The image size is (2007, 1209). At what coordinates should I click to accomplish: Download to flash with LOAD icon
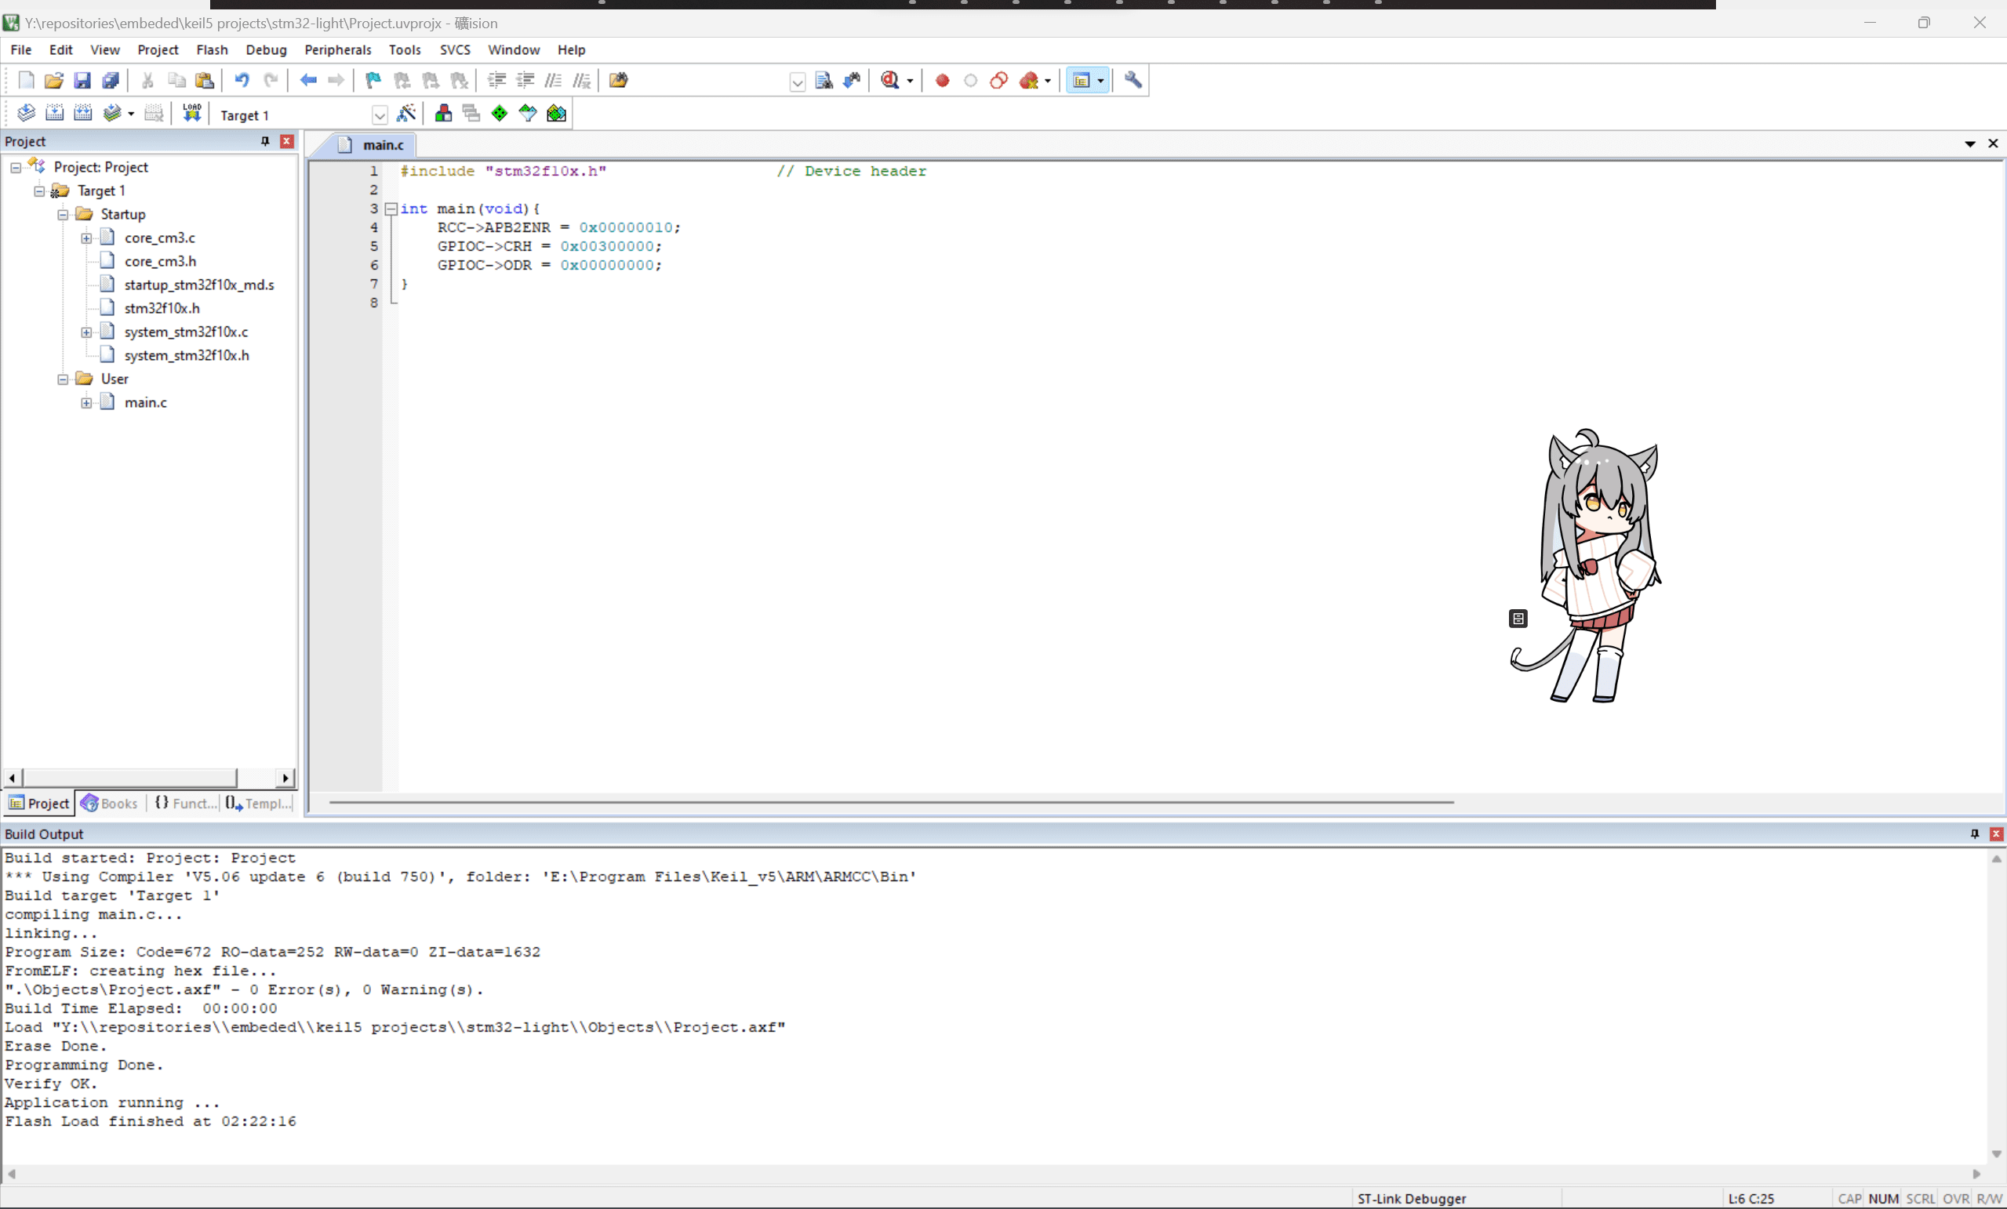(191, 113)
